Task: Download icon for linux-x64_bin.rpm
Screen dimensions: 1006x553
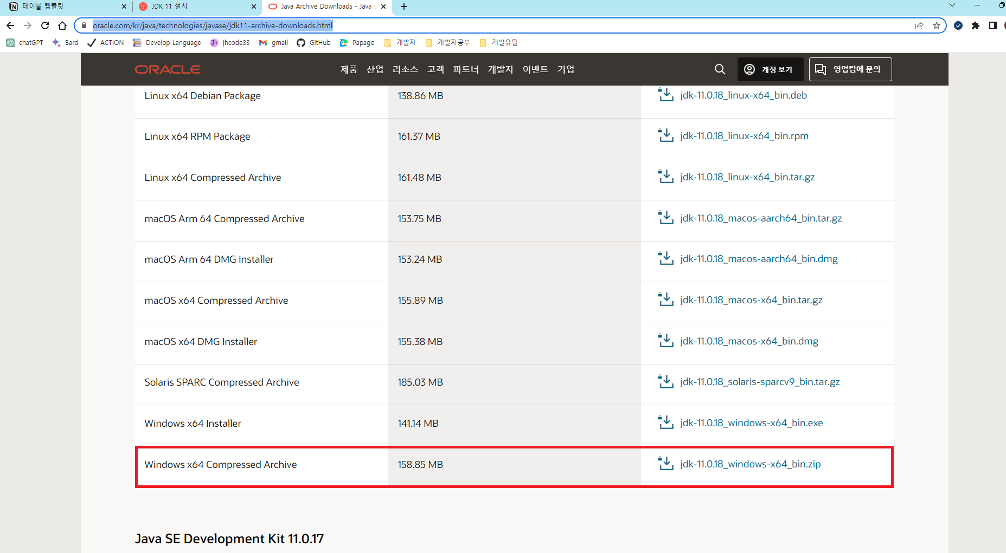Action: 665,135
